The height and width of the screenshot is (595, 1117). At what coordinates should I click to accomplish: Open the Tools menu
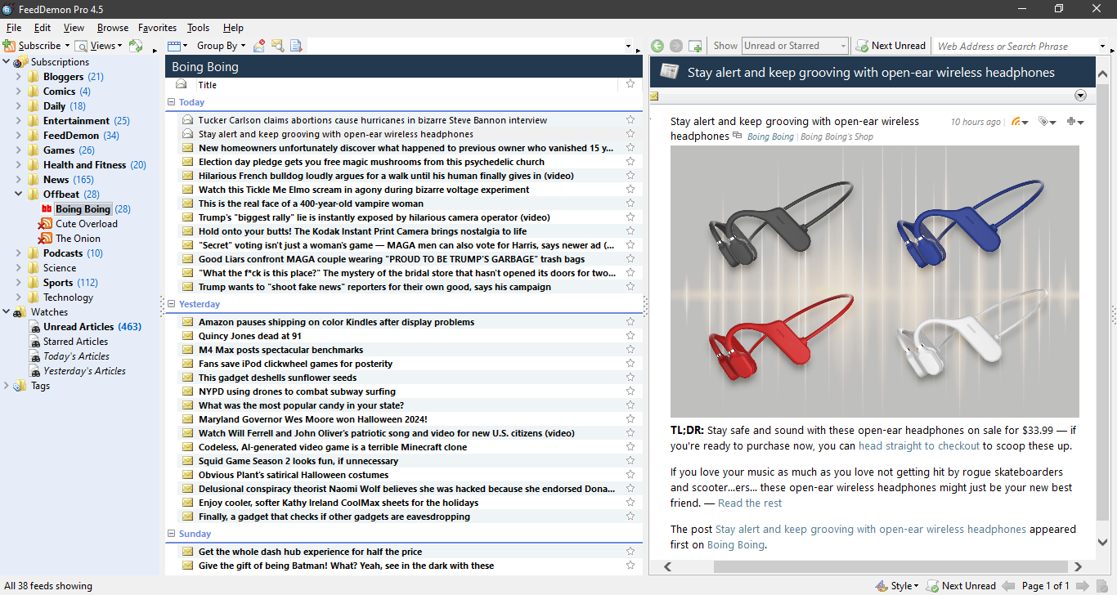tap(199, 28)
